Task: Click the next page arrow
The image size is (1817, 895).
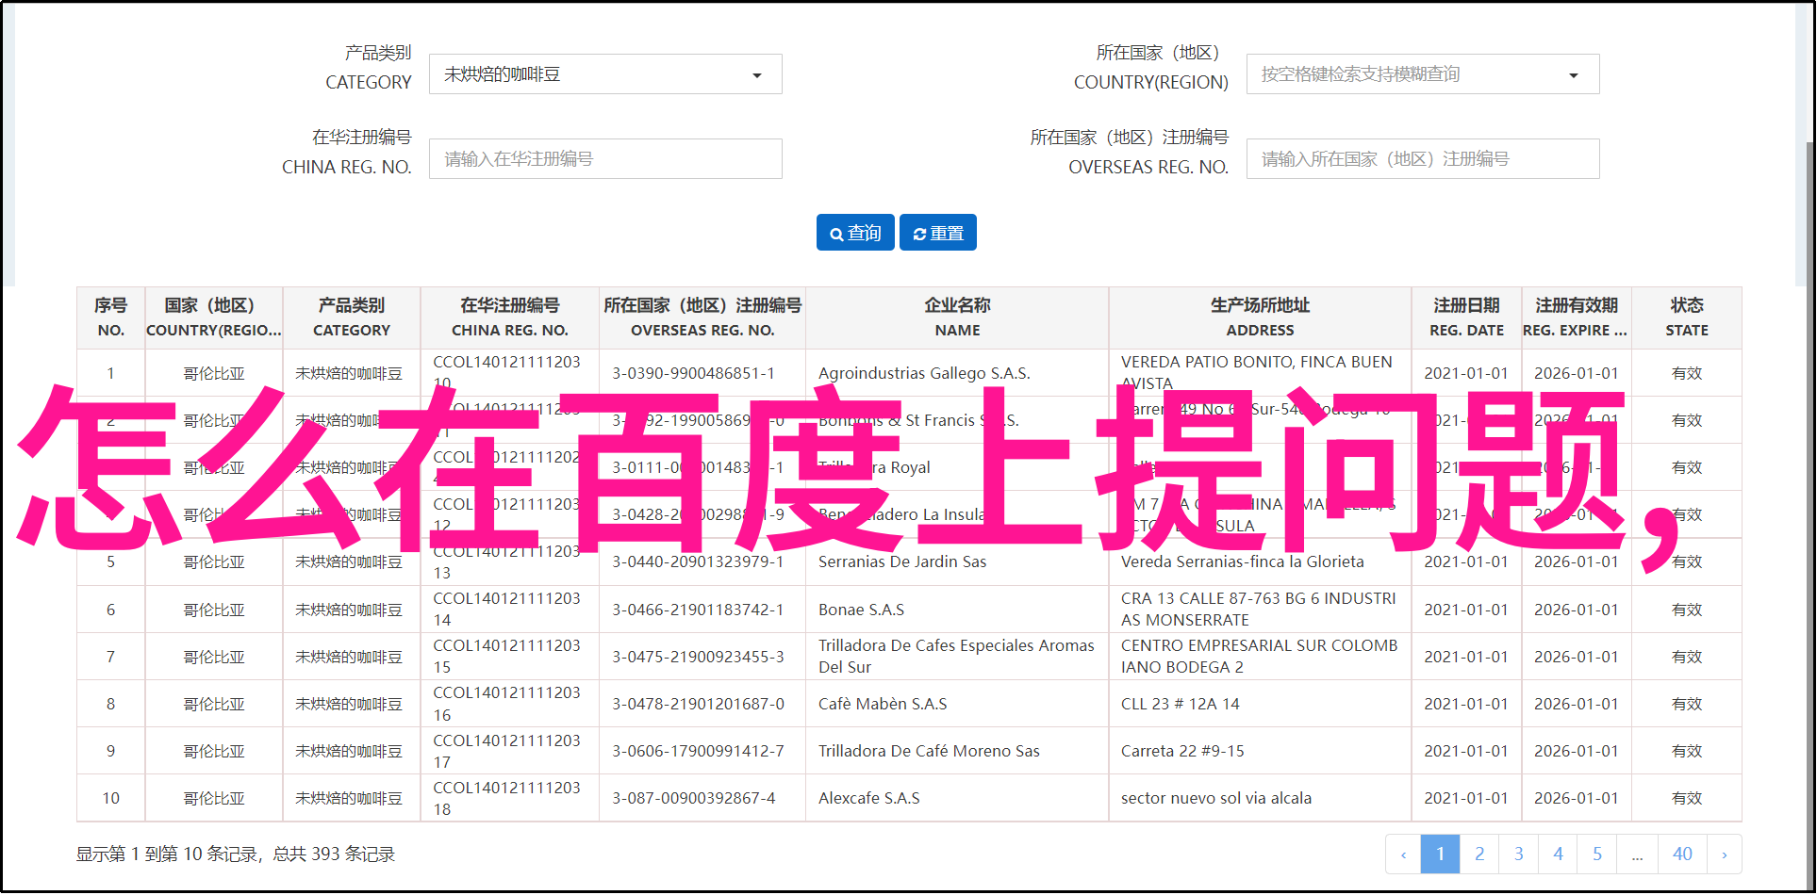Action: [1725, 854]
